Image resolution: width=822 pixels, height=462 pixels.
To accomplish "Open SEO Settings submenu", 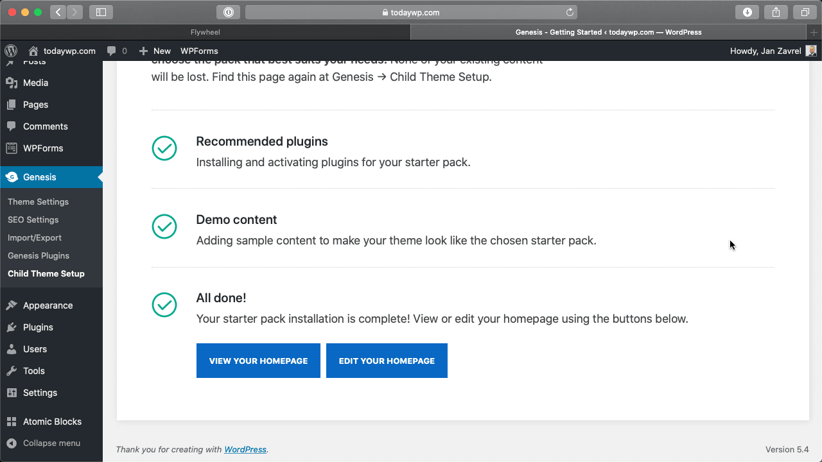I will tap(33, 219).
